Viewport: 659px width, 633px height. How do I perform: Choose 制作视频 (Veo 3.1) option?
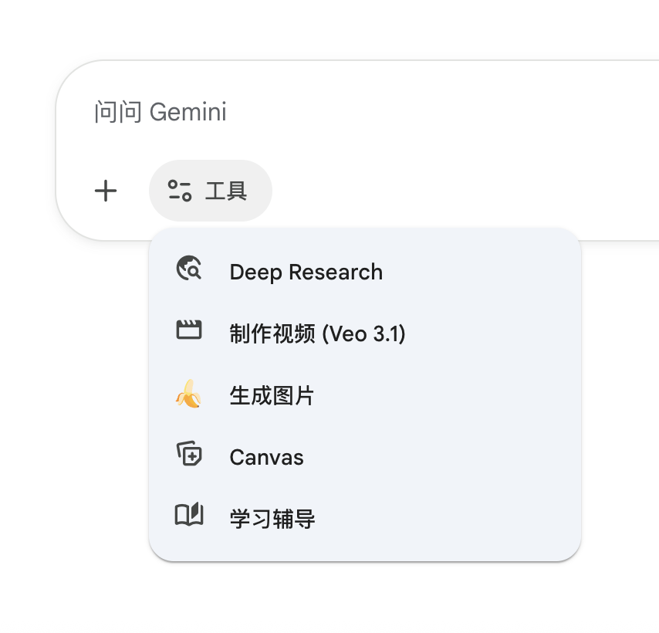click(x=317, y=333)
